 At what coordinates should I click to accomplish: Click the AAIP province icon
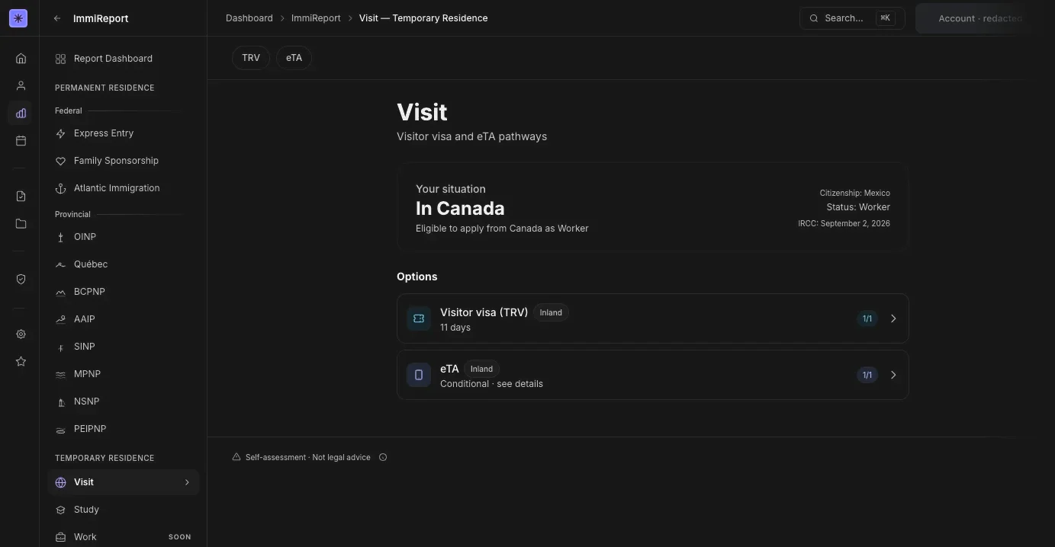click(x=60, y=319)
